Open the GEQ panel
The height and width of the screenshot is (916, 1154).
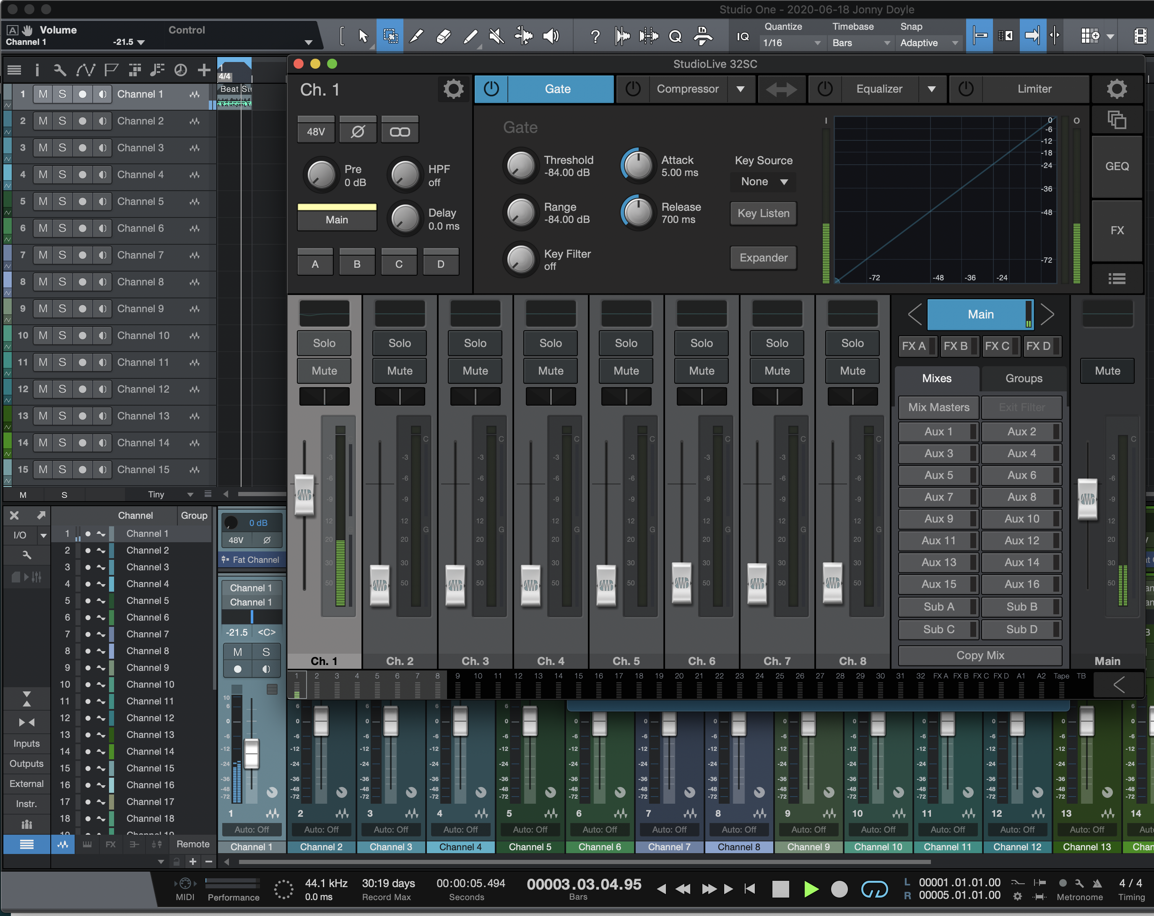tap(1117, 166)
